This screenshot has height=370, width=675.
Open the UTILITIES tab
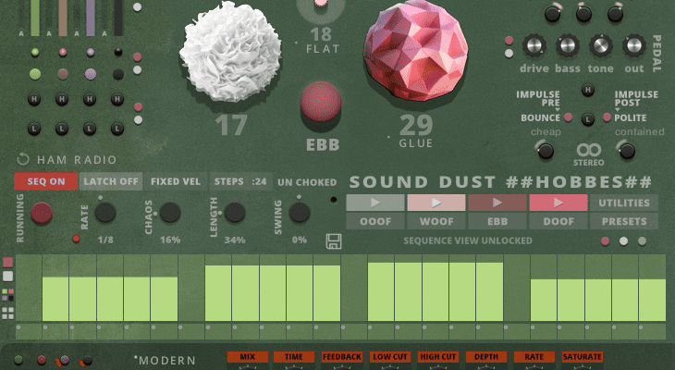click(x=624, y=203)
